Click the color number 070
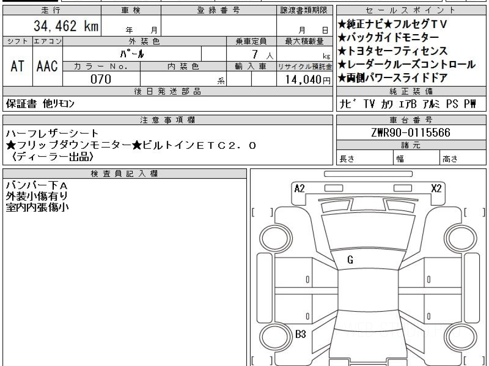This screenshot has width=489, height=366. 101,79
